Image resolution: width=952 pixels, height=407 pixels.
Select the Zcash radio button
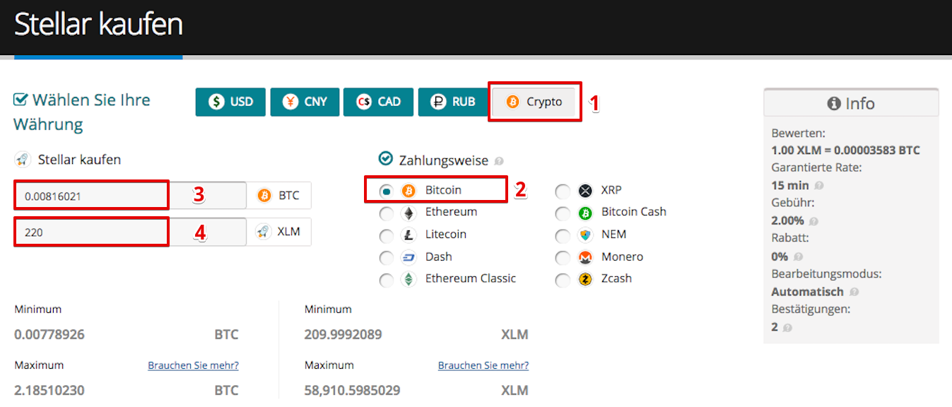(x=563, y=281)
